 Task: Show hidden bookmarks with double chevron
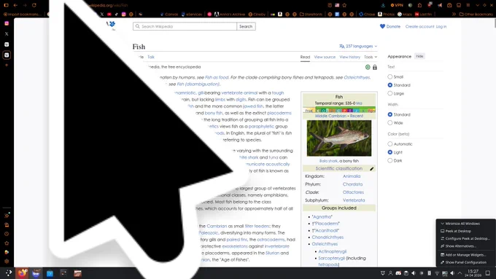454,15
